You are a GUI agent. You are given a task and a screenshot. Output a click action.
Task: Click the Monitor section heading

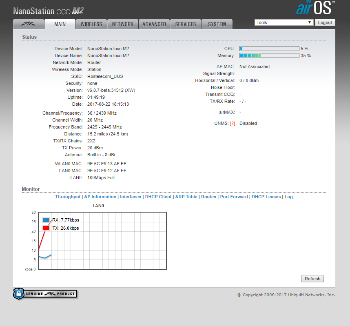click(x=31, y=189)
